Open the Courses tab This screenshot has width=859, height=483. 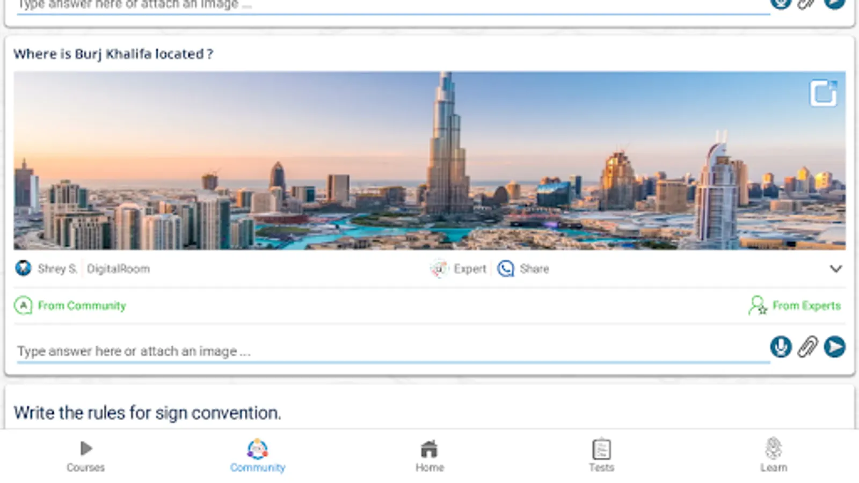click(x=86, y=456)
